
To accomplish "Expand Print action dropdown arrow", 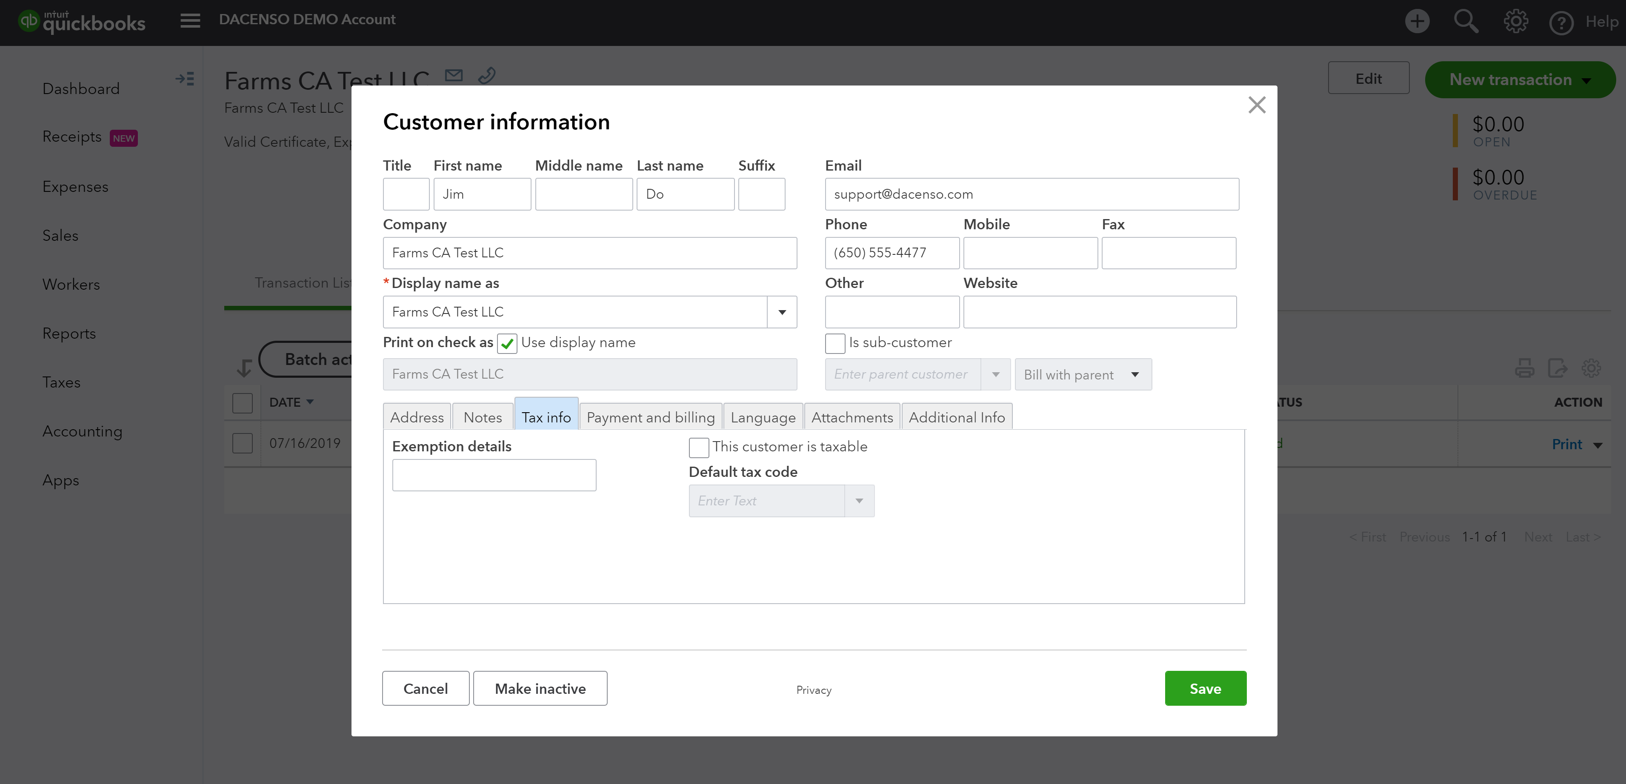I will click(x=1597, y=445).
